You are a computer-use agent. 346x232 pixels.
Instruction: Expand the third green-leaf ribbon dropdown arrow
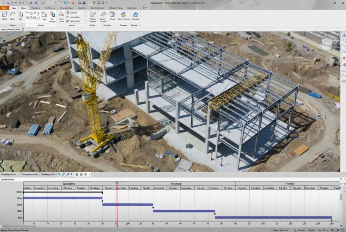(85, 21)
